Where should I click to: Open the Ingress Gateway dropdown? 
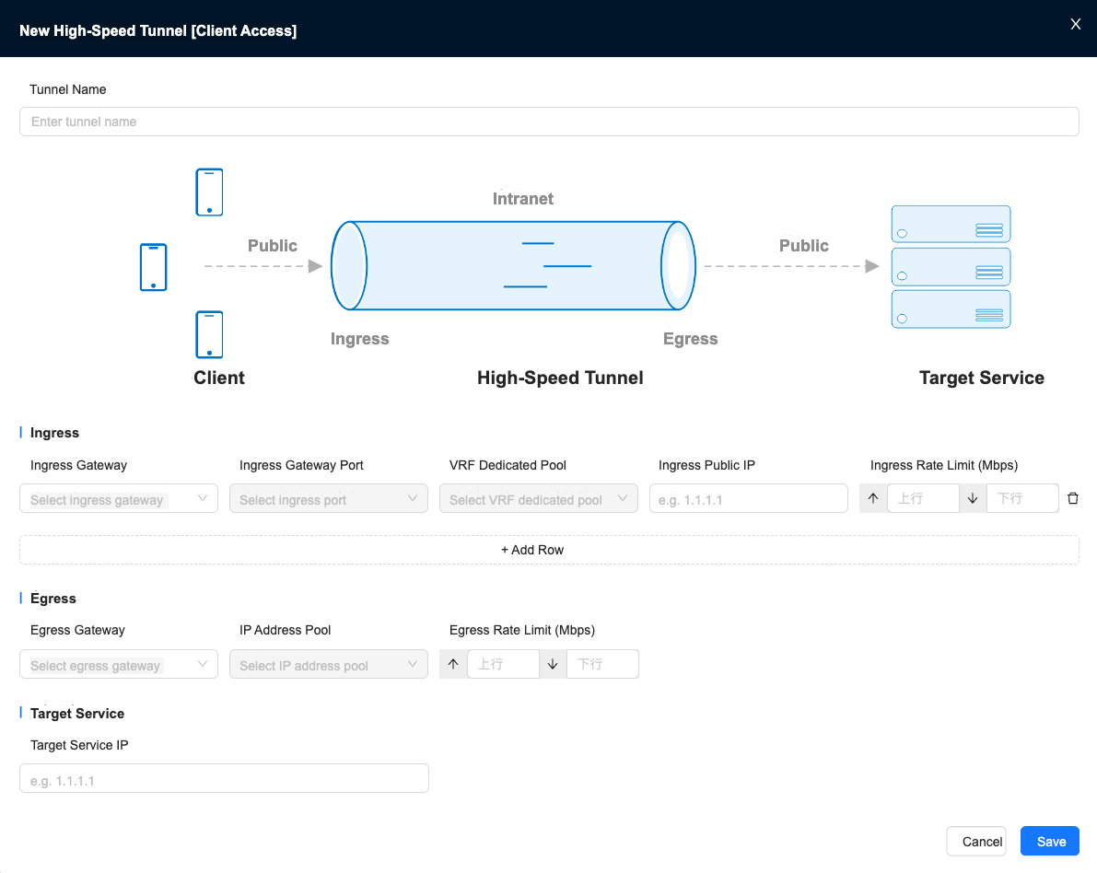pyautogui.click(x=119, y=499)
